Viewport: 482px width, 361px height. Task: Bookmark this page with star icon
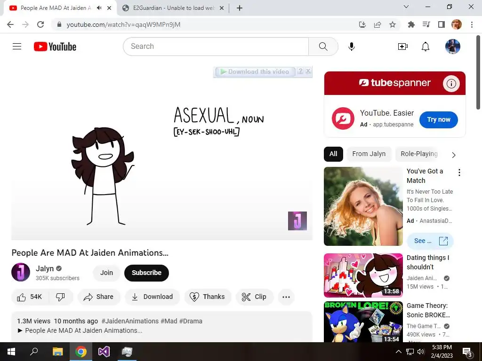(x=393, y=24)
